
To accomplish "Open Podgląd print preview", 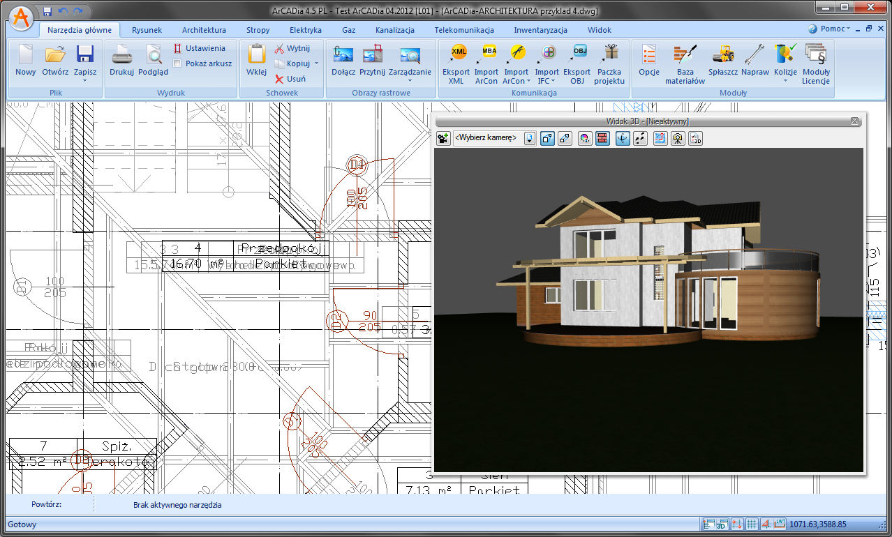I will tap(153, 54).
